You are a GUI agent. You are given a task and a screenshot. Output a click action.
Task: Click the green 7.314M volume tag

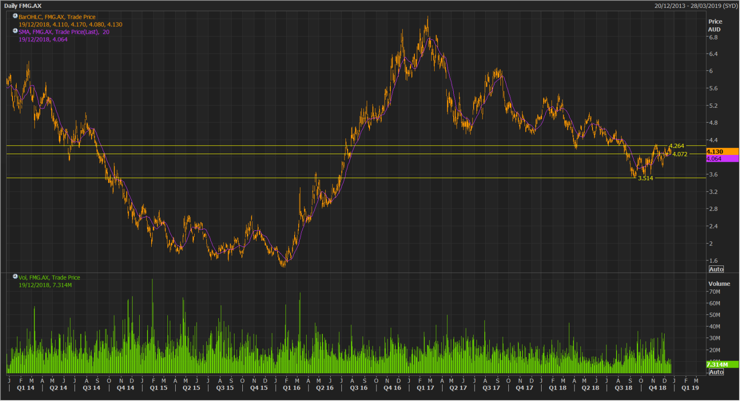click(722, 364)
